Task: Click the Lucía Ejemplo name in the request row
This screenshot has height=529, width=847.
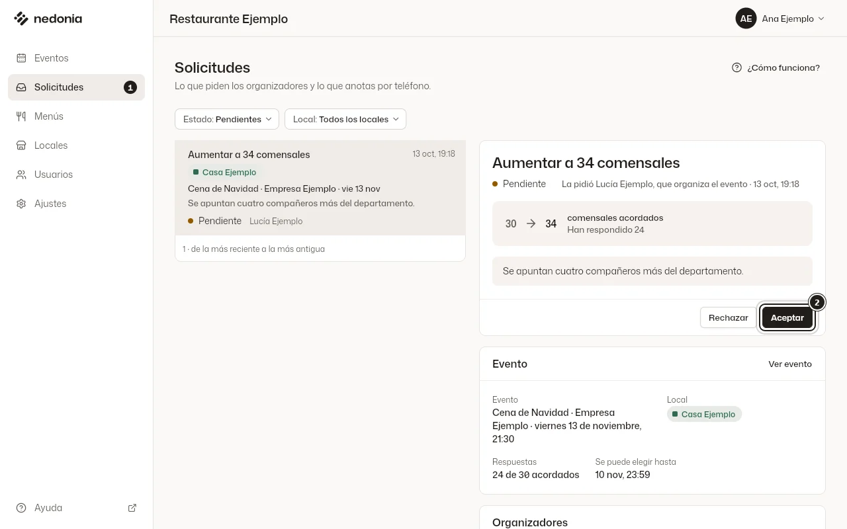Action: click(x=276, y=221)
